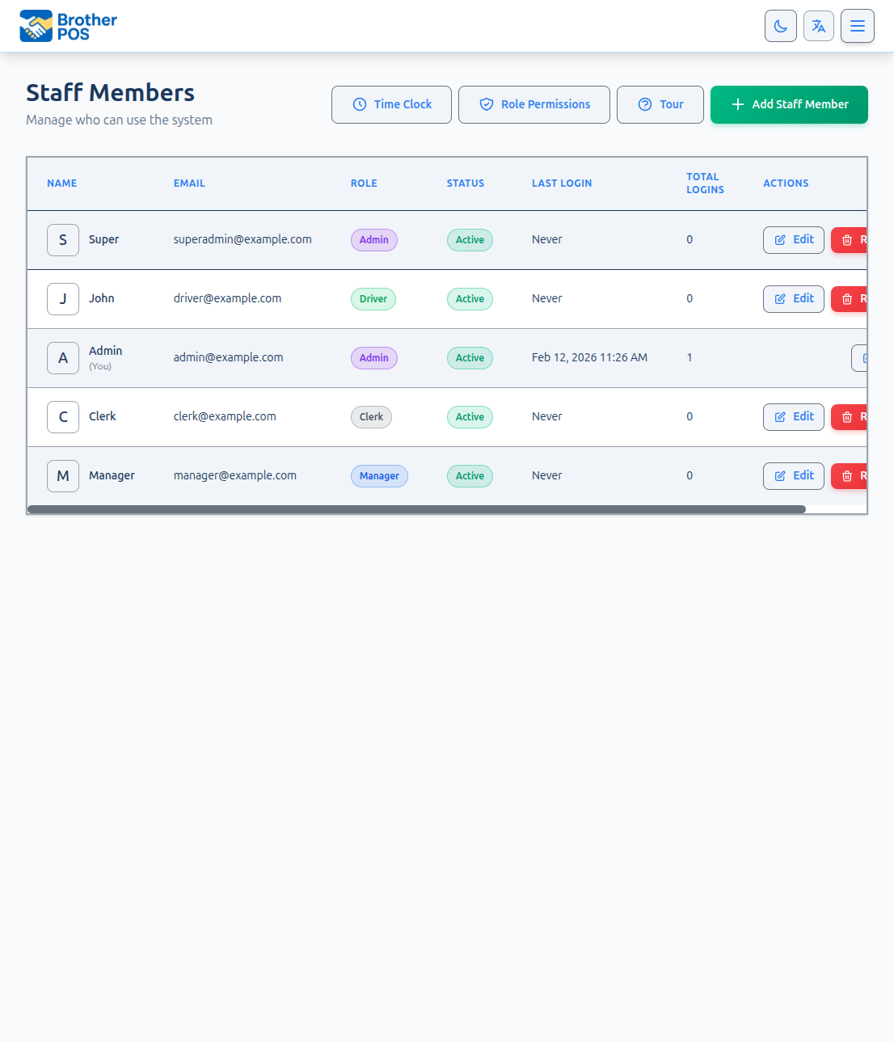Toggle Active status for the Super admin

470,239
